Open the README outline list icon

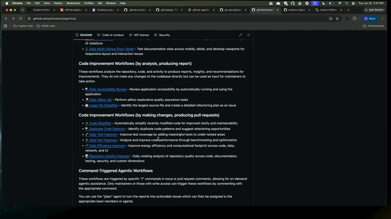(248, 35)
